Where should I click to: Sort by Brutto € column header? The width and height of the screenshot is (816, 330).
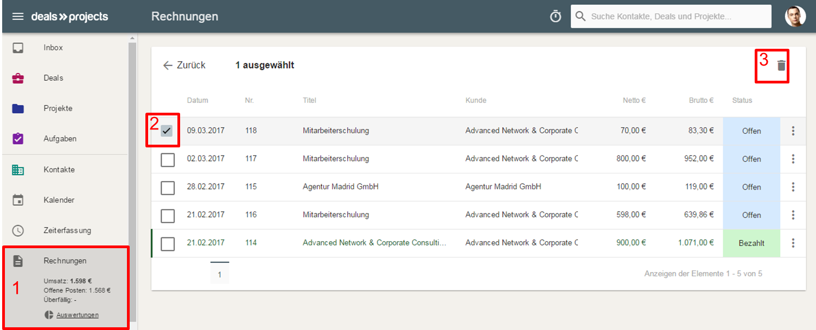tap(700, 100)
